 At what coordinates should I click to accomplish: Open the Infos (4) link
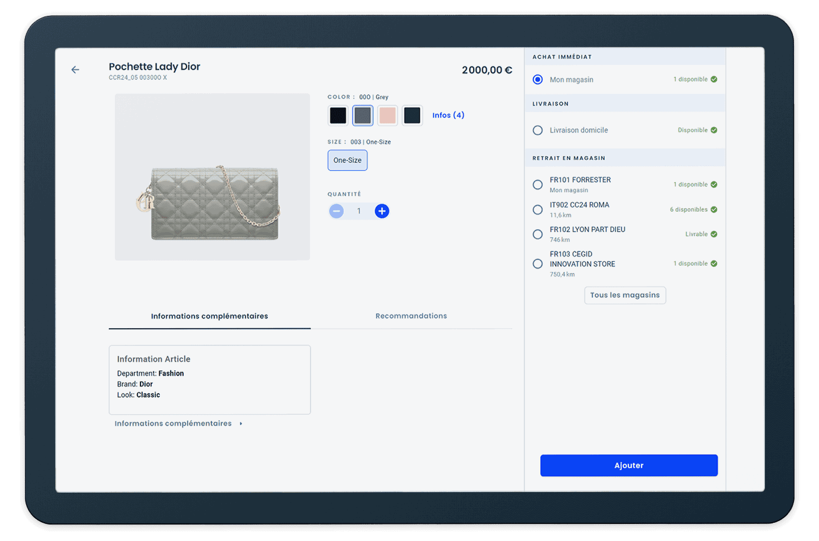point(448,115)
